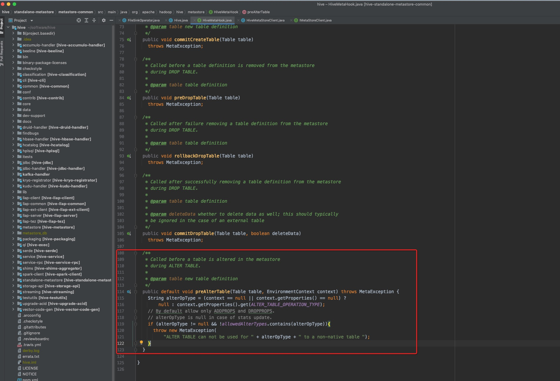Fold the preAlterTable method body

point(136,292)
